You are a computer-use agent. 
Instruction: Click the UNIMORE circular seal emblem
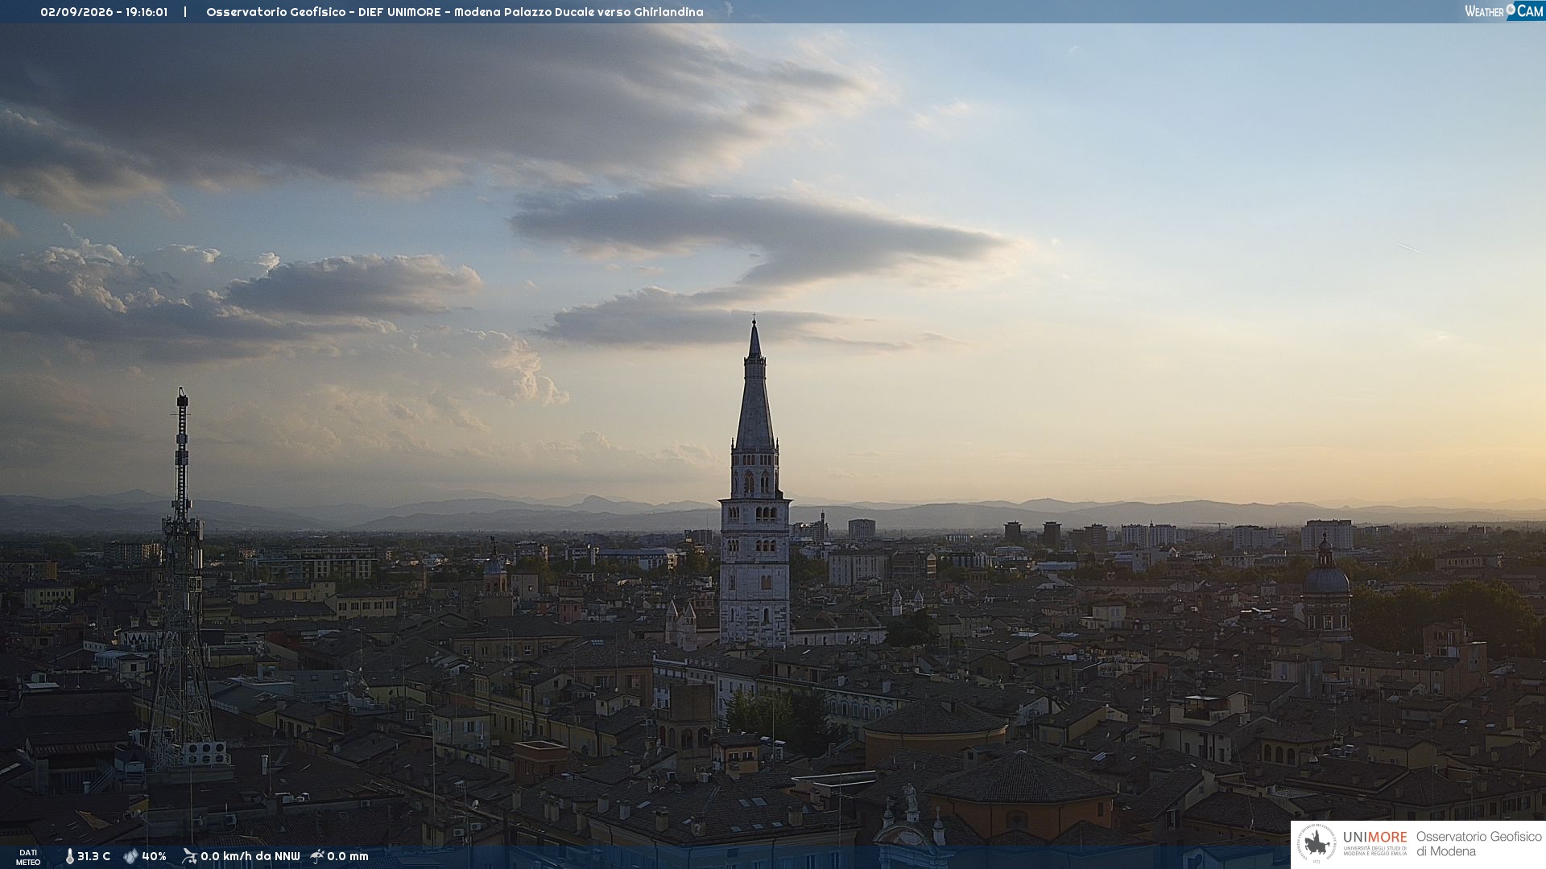click(1317, 844)
